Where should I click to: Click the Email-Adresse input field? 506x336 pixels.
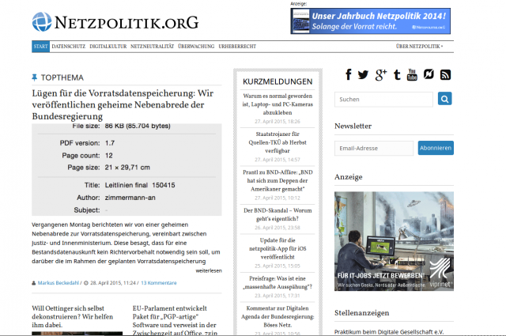click(x=373, y=148)
